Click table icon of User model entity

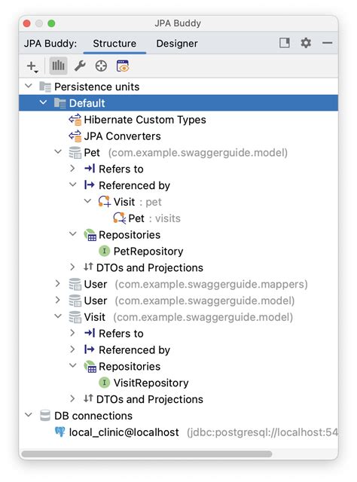75,300
